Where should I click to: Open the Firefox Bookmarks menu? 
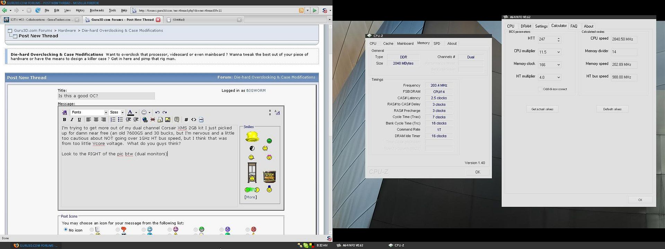click(97, 10)
